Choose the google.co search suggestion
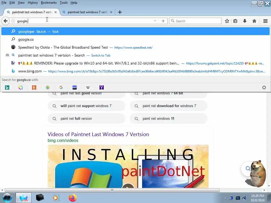 pyautogui.click(x=135, y=39)
